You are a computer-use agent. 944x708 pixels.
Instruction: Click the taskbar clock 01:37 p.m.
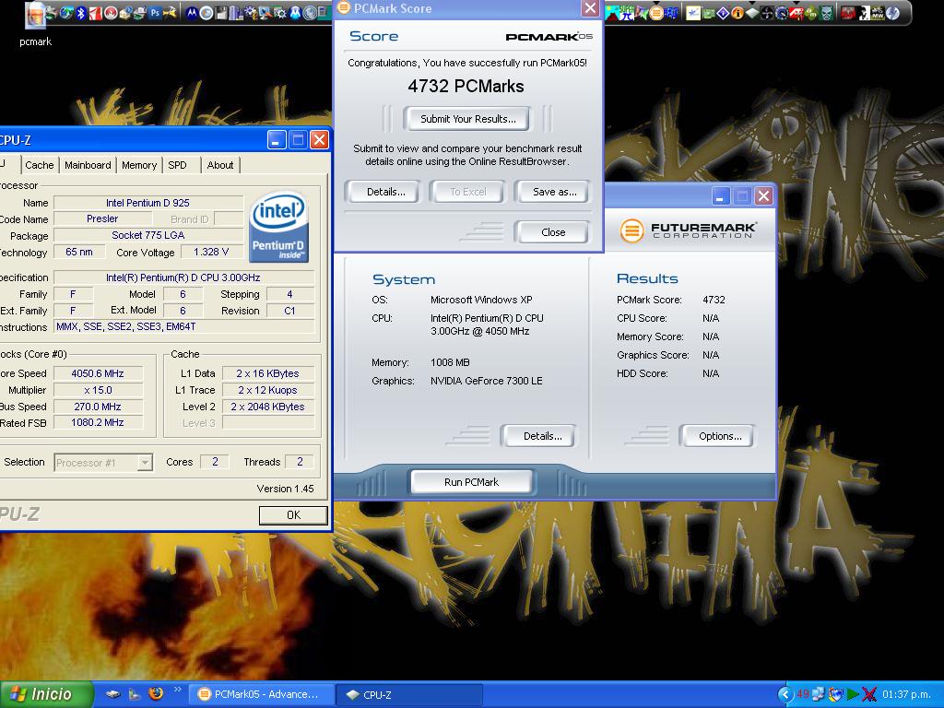(x=906, y=694)
